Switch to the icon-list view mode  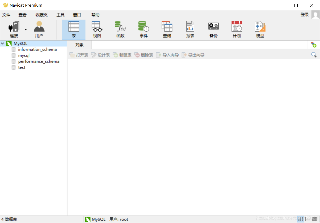point(301,219)
